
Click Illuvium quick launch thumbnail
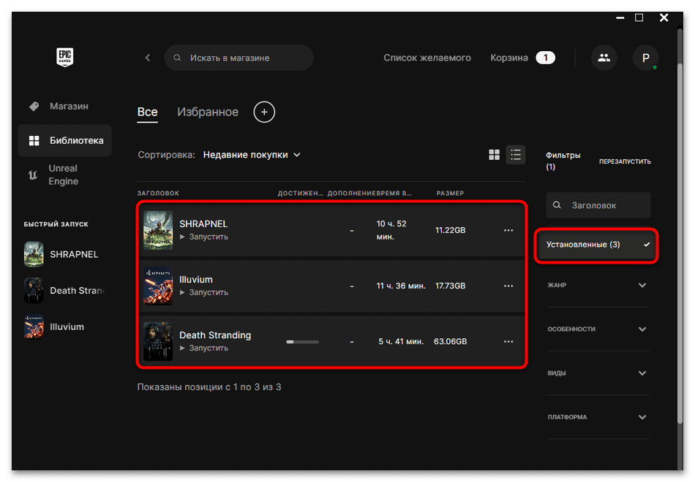[x=34, y=326]
